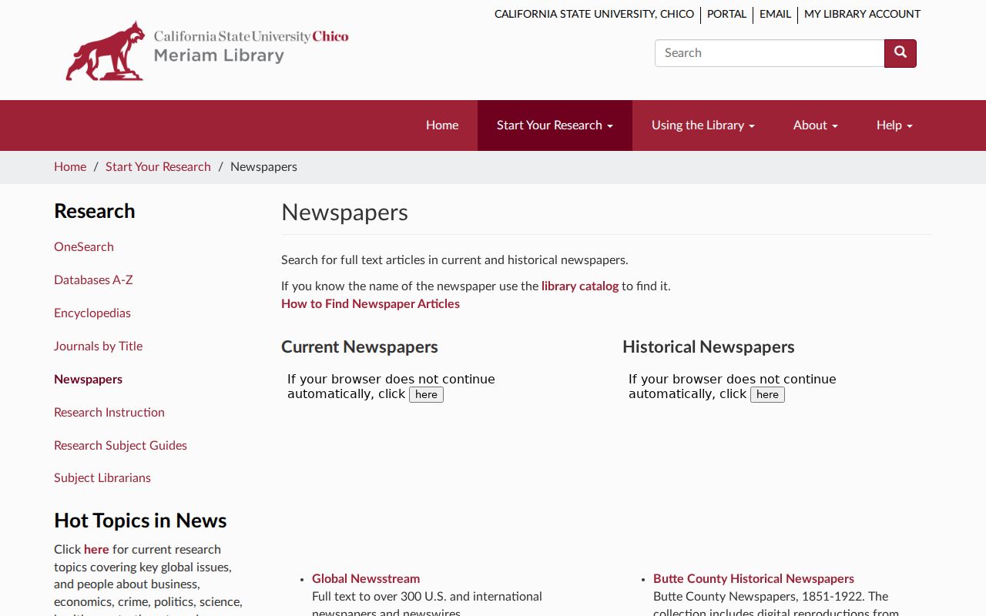The height and width of the screenshot is (616, 986).
Task: Open Subject Librarians sidebar link
Action: tap(102, 478)
